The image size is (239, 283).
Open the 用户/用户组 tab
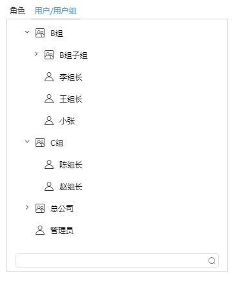coord(56,11)
